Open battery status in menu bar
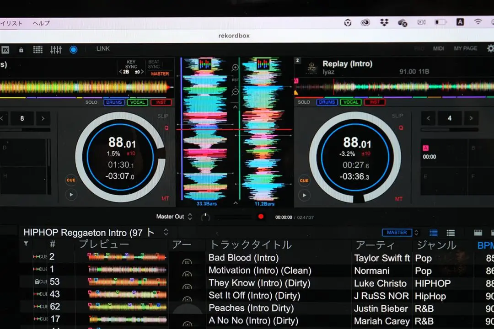Viewport: 494px width, 329px height. pos(441,22)
